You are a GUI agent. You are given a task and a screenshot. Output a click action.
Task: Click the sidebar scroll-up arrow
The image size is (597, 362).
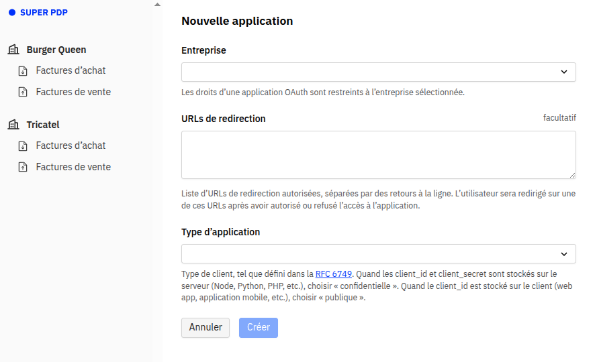click(157, 5)
